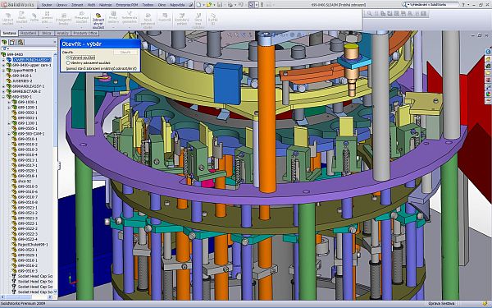Open the Soubor menu
This screenshot has height=308, width=492.
click(x=47, y=5)
